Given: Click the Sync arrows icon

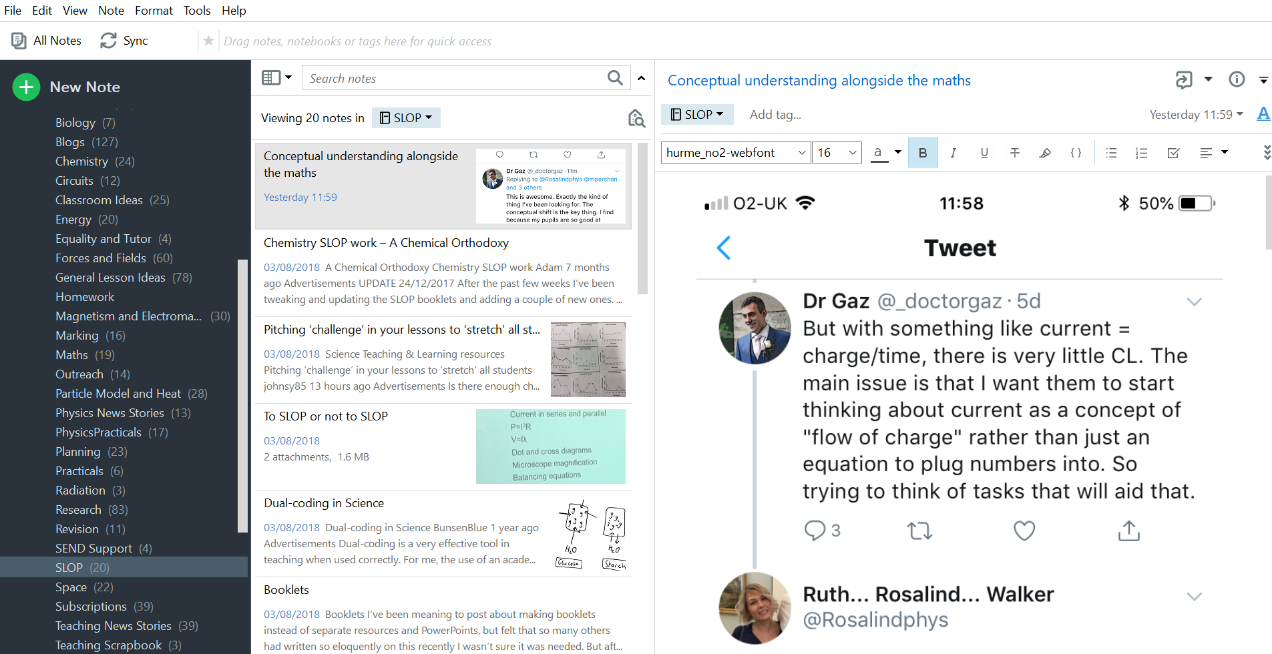Looking at the screenshot, I should point(108,41).
